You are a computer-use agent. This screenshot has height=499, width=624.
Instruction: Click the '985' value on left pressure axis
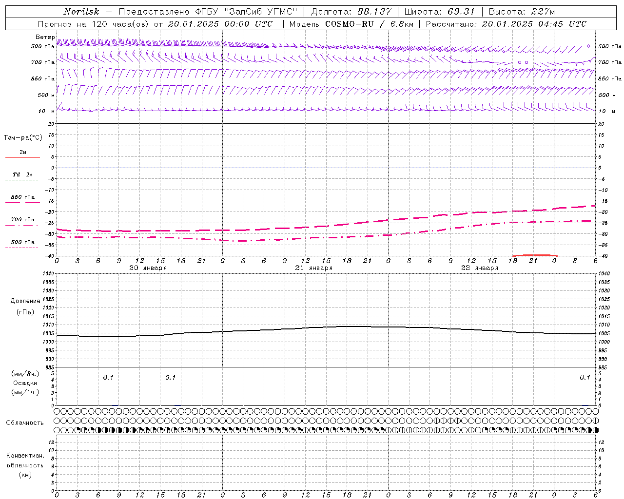[x=51, y=367]
